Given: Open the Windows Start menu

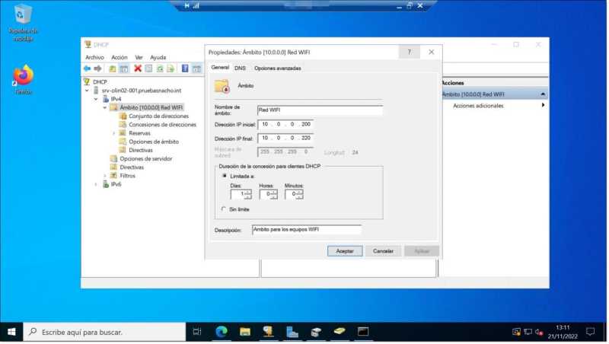Looking at the screenshot, I should (x=11, y=332).
